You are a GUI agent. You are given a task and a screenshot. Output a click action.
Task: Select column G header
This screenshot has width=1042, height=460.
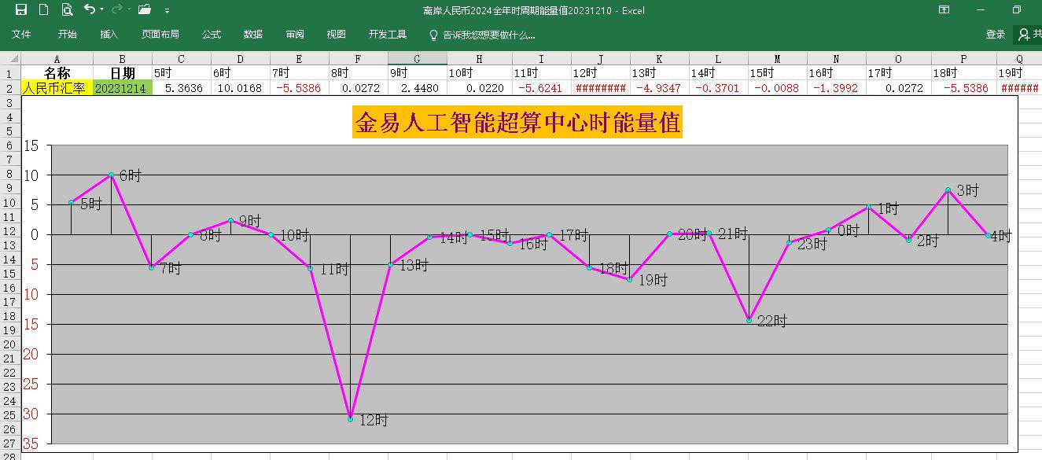click(418, 59)
